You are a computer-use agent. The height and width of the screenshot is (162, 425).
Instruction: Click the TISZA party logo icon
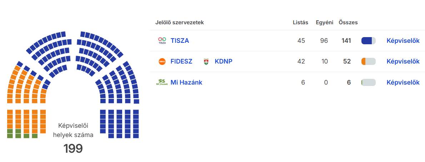point(162,41)
